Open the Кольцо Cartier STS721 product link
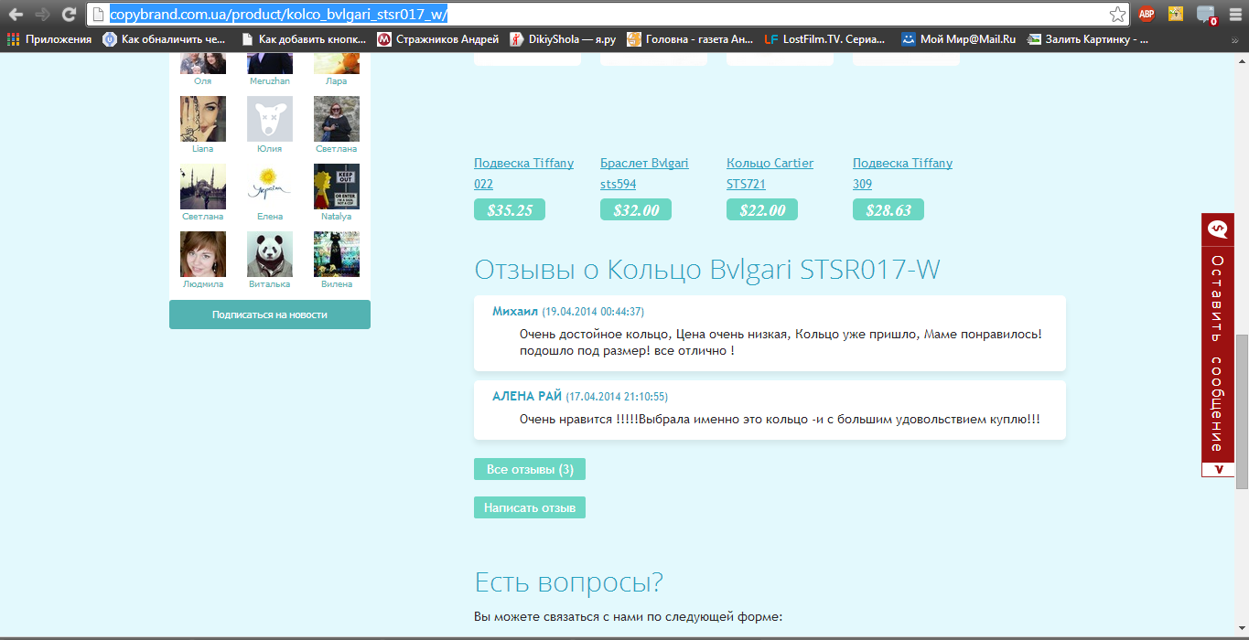Viewport: 1249px width, 640px height. click(770, 174)
